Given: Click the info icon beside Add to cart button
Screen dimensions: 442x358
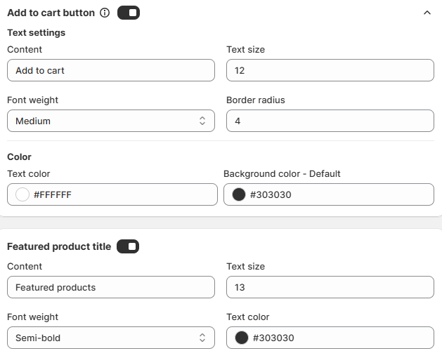Looking at the screenshot, I should point(105,13).
